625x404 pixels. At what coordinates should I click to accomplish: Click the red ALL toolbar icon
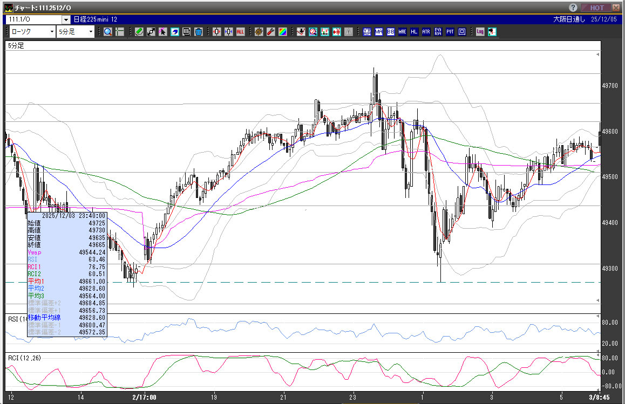tap(240, 32)
